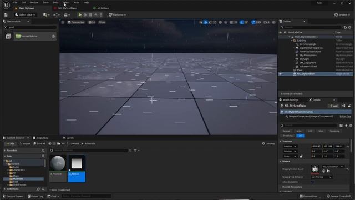
Task: Select the ProcessVolume actor entry in Place Actors
Action: [35, 36]
